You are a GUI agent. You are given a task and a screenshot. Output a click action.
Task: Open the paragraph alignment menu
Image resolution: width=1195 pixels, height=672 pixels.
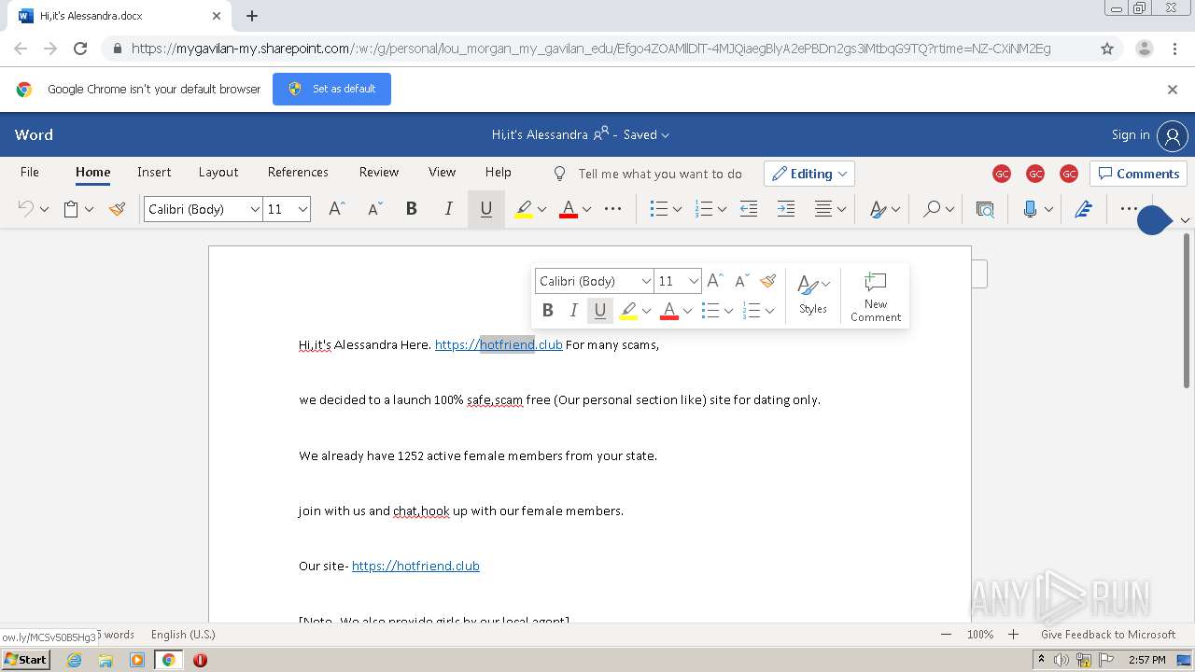click(x=829, y=209)
